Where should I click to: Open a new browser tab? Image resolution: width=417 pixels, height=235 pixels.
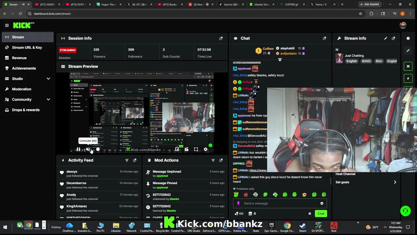[342, 5]
